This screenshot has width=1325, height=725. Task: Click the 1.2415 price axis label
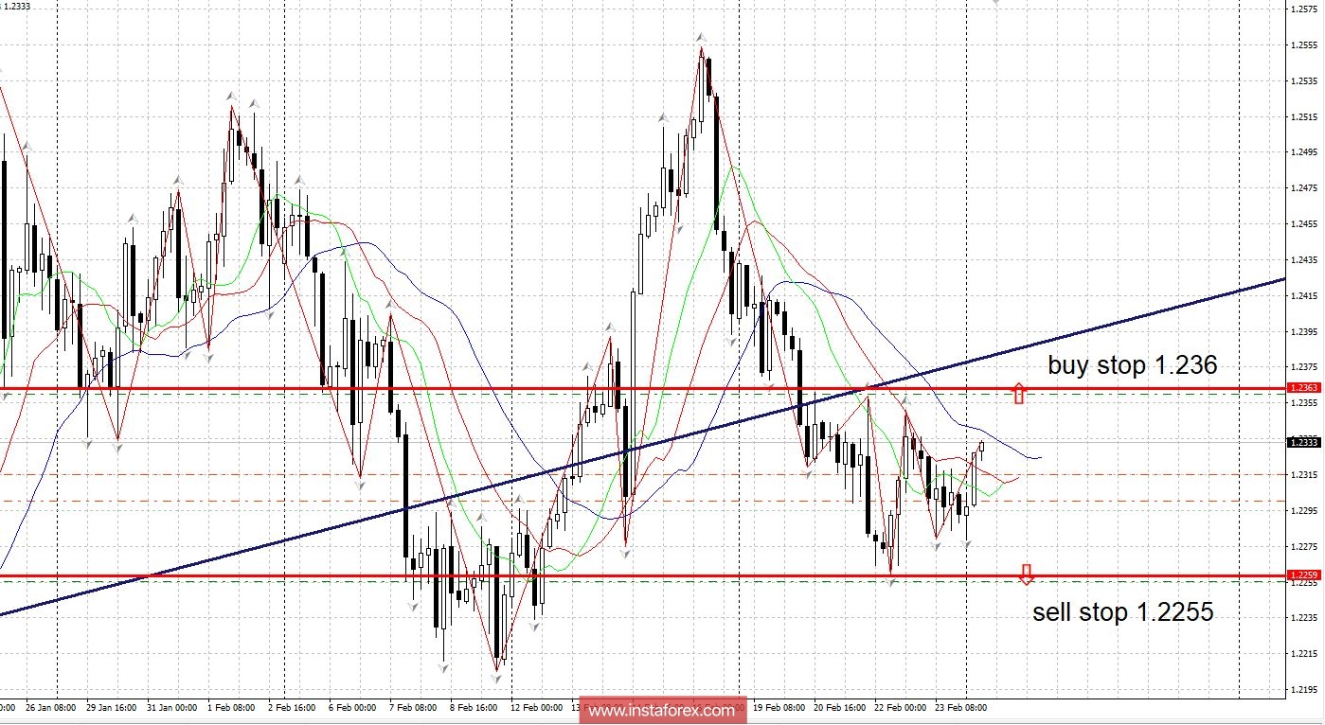[1304, 296]
